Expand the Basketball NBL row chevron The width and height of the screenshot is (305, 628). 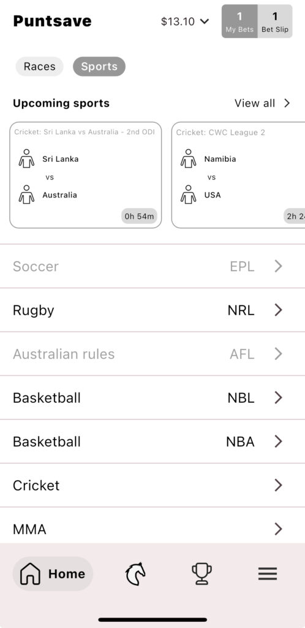(278, 397)
